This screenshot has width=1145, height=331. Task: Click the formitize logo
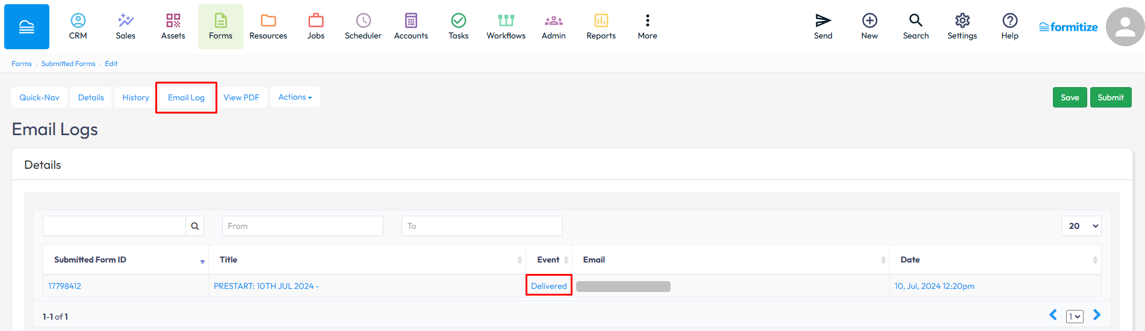click(x=1068, y=27)
